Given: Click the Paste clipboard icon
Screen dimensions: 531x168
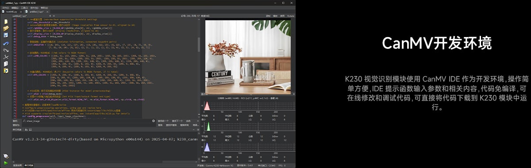Looking at the screenshot, I should tap(6, 71).
